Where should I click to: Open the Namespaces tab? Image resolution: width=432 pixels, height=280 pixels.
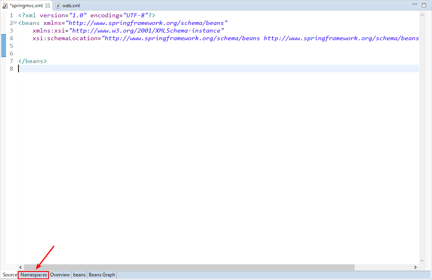34,275
